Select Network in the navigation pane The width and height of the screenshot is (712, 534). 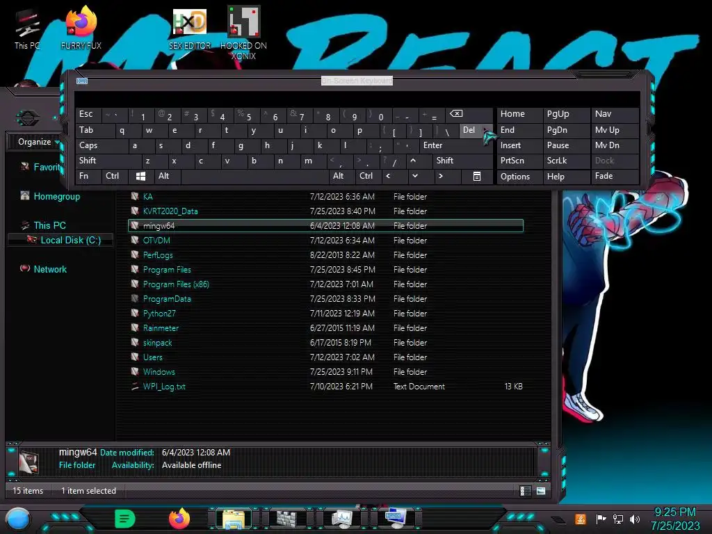(x=50, y=269)
